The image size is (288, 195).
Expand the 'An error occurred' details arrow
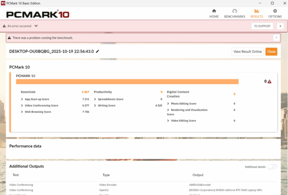tap(36, 26)
